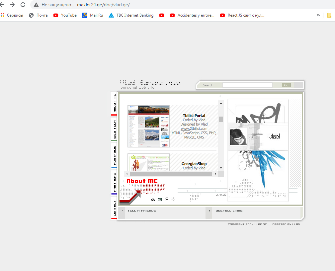Expand the Usefull Links panel arrow

[209, 211]
